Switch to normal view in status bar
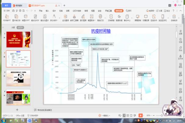The image size is (185, 123). pos(124,115)
